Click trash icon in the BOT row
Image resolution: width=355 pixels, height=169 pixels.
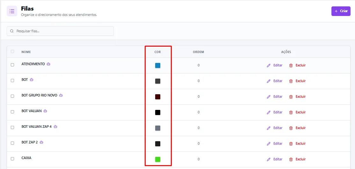point(291,81)
